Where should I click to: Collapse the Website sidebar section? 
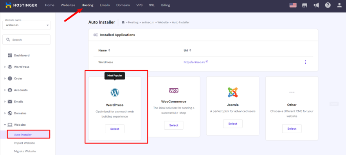5,125
